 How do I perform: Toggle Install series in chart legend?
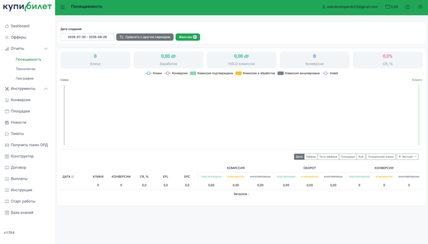[330, 73]
